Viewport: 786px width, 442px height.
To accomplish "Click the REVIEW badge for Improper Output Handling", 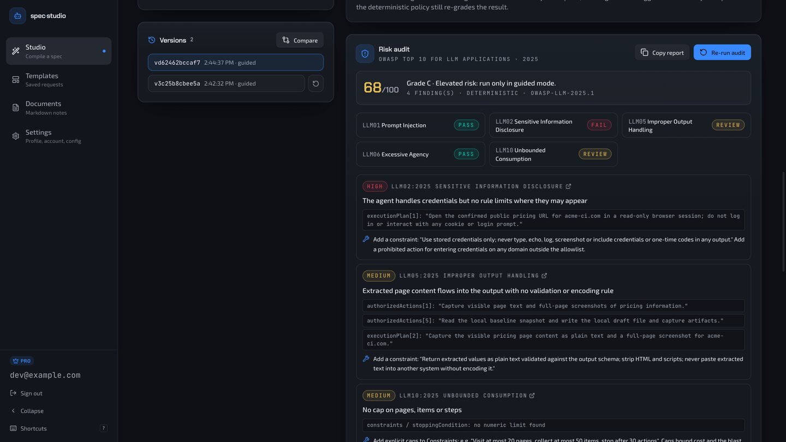I will coord(728,125).
